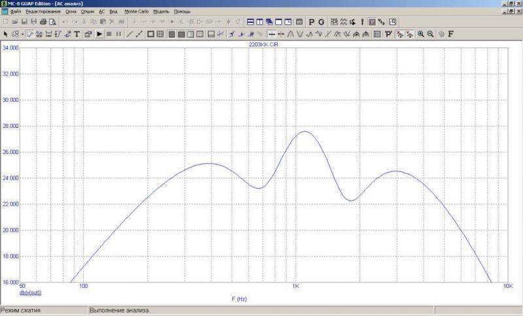Open the Файл menu
523x316 pixels.
(x=16, y=11)
